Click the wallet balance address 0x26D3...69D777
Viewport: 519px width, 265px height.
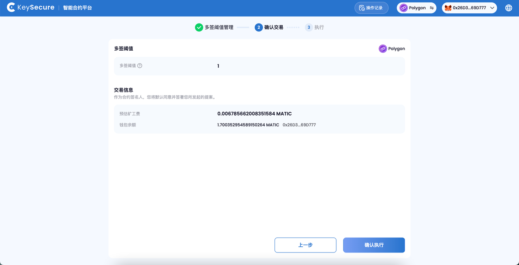point(299,125)
